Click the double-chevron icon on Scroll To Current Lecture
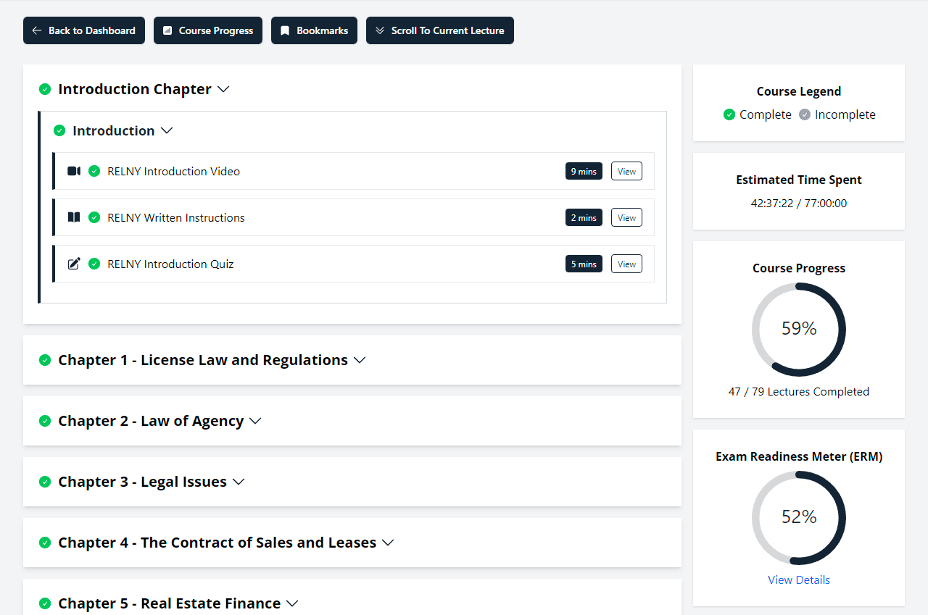Image resolution: width=928 pixels, height=615 pixels. [380, 30]
